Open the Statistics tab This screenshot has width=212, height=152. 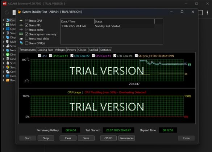click(x=105, y=50)
